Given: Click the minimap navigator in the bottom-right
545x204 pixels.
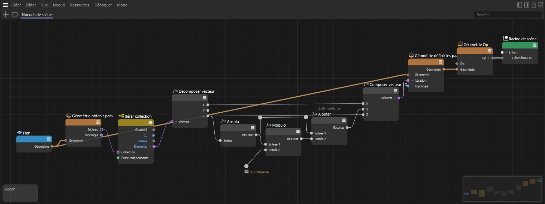Looking at the screenshot, I should [503, 189].
